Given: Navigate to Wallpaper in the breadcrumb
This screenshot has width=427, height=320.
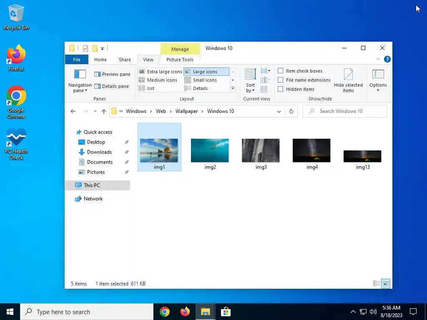Looking at the screenshot, I should pyautogui.click(x=186, y=111).
